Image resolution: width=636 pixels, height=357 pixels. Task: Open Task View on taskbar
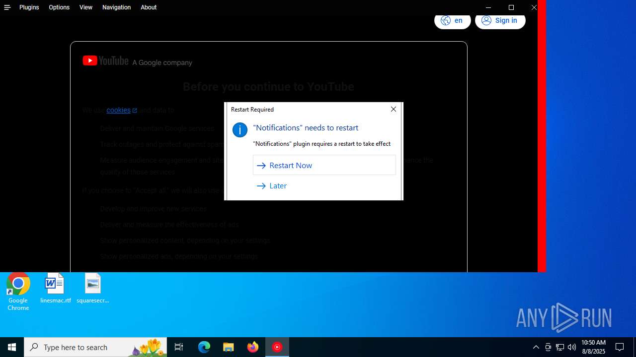coord(179,347)
